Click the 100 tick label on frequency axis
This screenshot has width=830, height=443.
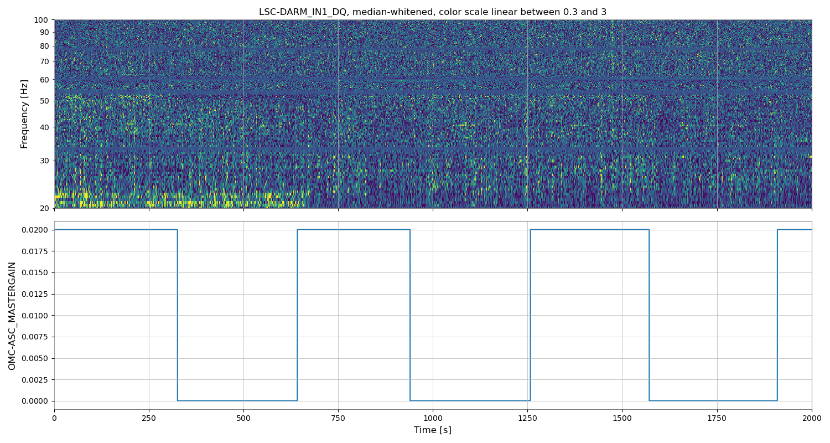pos(41,20)
